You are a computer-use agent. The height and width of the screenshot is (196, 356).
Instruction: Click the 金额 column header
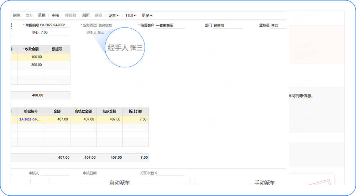click(57, 112)
